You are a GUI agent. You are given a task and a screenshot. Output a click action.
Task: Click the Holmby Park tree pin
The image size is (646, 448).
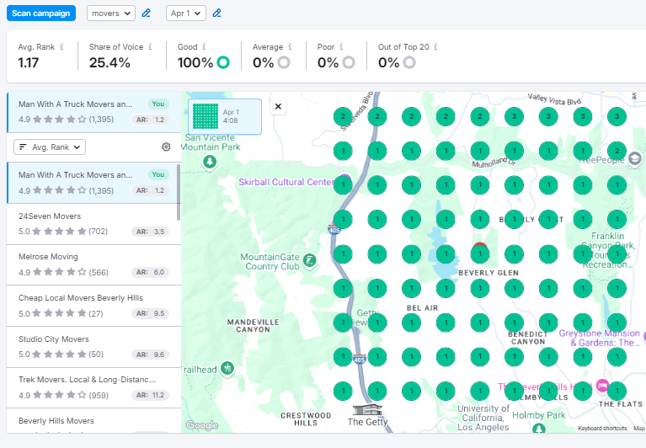pyautogui.click(x=538, y=429)
